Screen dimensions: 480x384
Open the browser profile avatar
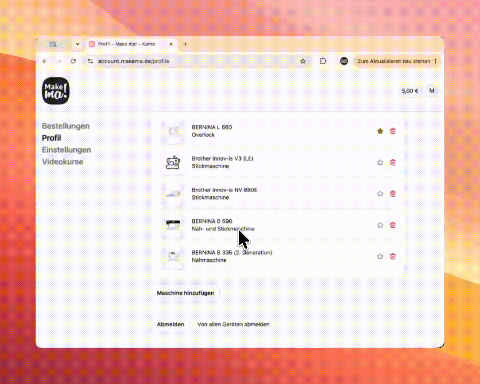tap(344, 61)
